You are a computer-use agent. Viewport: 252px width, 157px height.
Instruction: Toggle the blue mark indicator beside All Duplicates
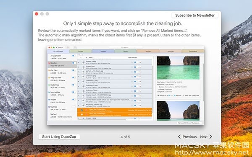73,56
